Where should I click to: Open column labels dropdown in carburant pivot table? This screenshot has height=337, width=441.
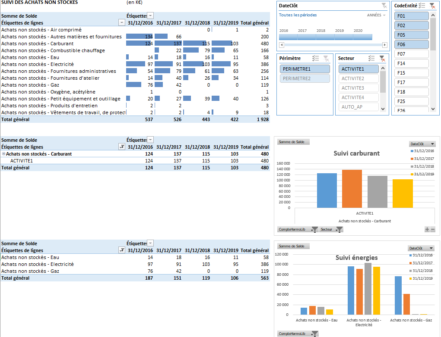(x=150, y=140)
